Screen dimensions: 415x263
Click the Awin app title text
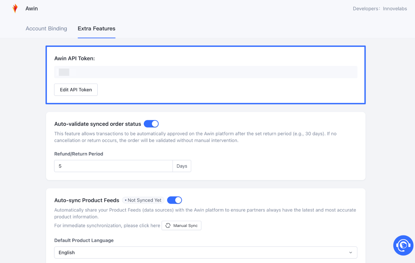[x=32, y=9]
